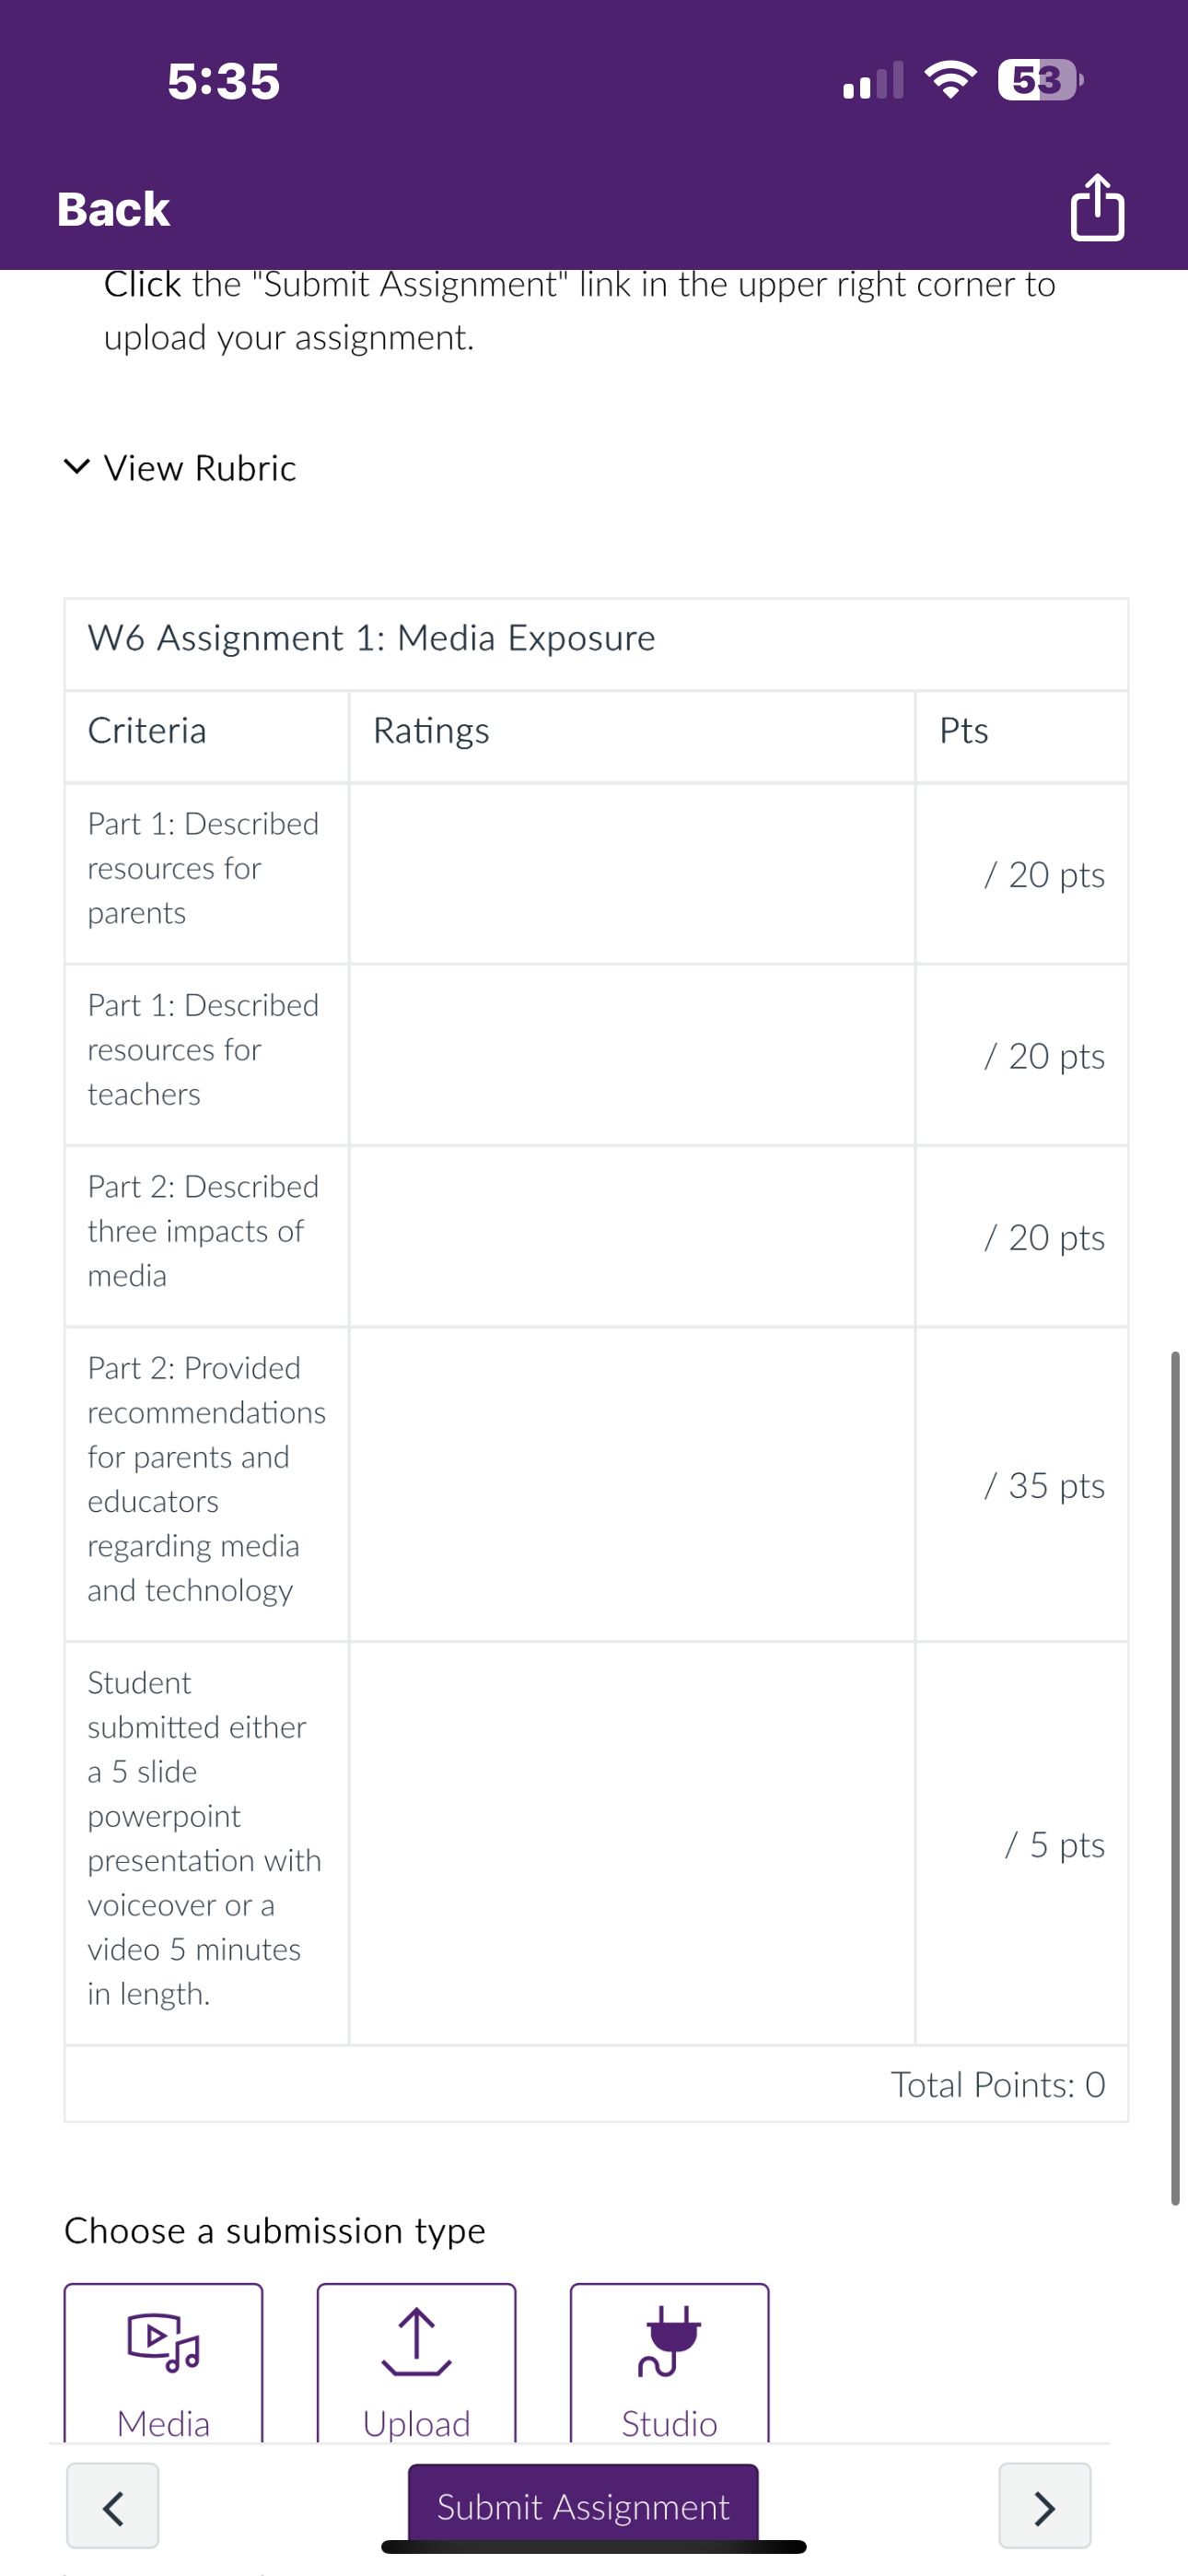Go back using the Back button
The image size is (1188, 2576).
tap(113, 209)
